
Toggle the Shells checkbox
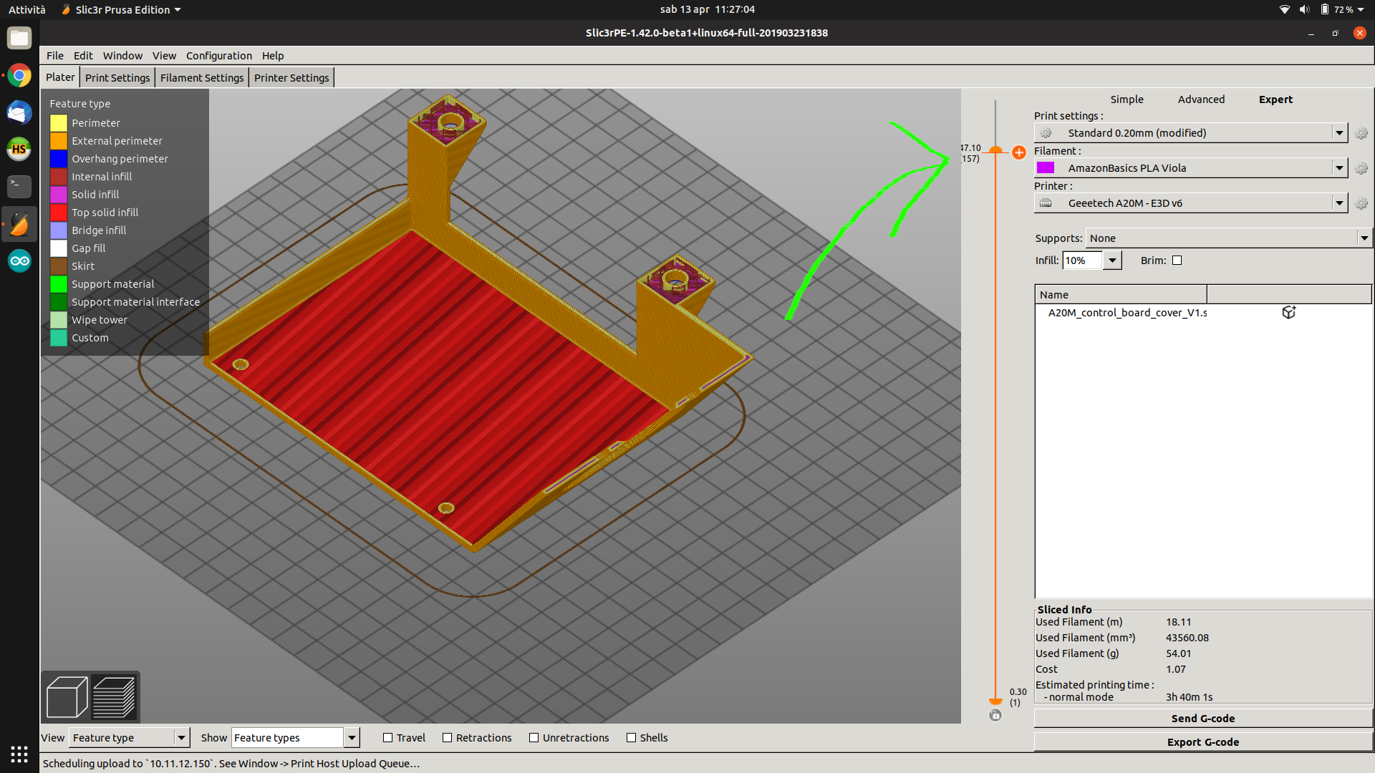click(631, 738)
